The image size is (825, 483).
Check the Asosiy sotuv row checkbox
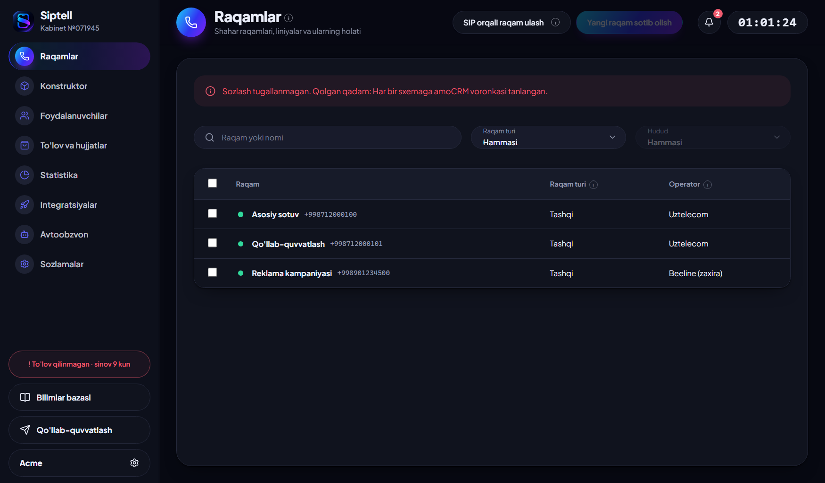click(213, 213)
